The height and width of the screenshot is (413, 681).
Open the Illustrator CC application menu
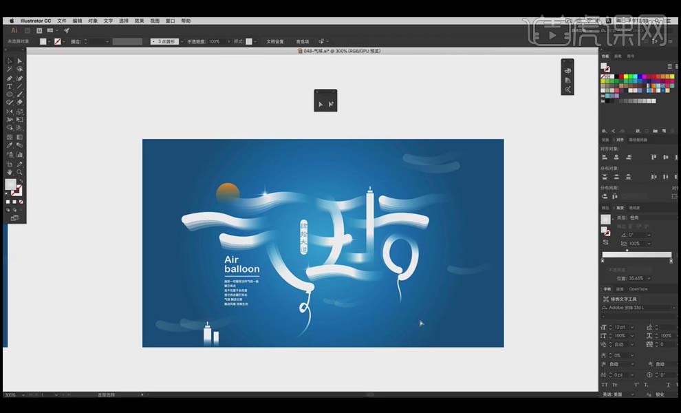(36, 21)
